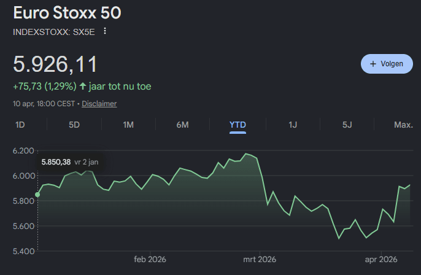Select the 5D time range tab

(74, 125)
